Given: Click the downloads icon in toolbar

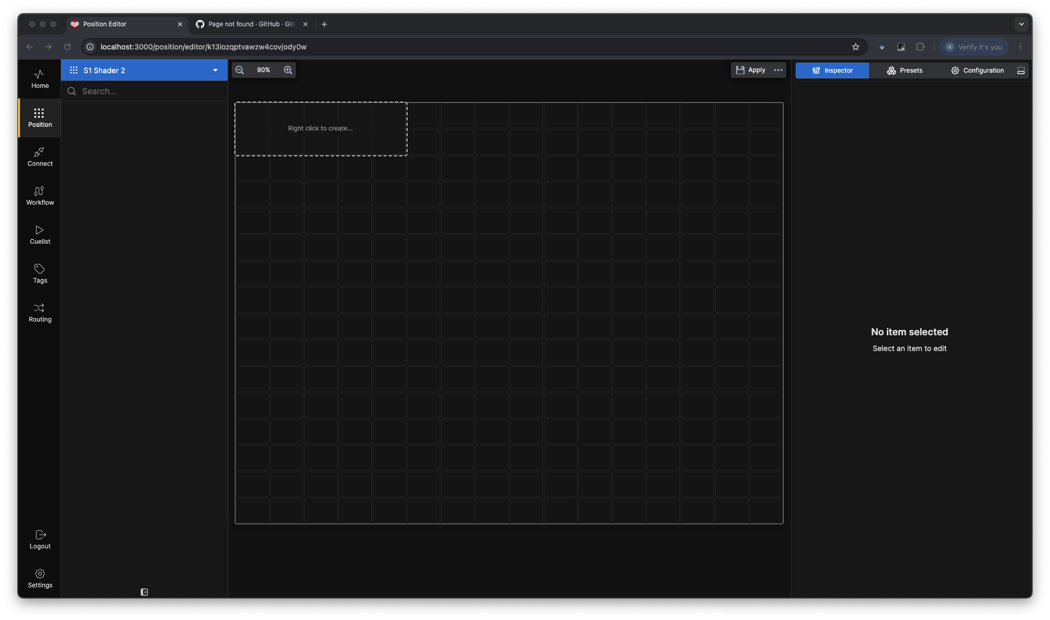Looking at the screenshot, I should tap(882, 47).
